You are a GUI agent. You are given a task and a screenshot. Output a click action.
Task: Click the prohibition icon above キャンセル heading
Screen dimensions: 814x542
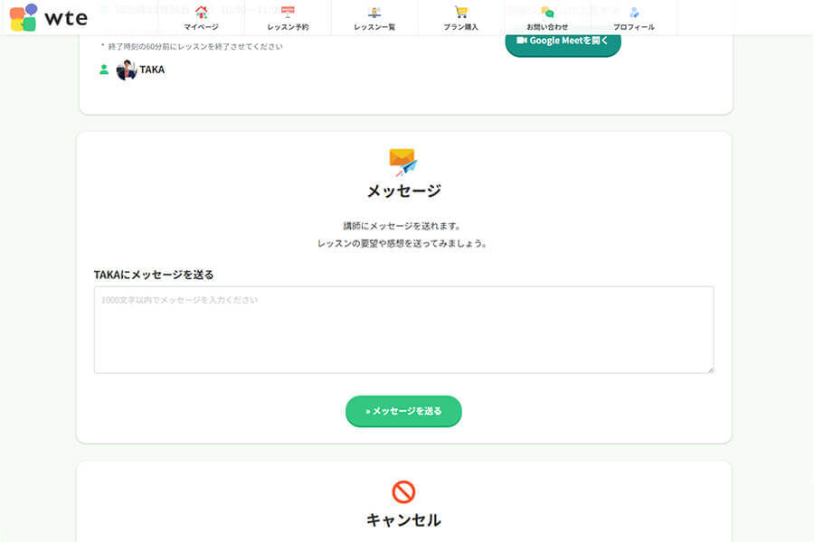point(404,491)
